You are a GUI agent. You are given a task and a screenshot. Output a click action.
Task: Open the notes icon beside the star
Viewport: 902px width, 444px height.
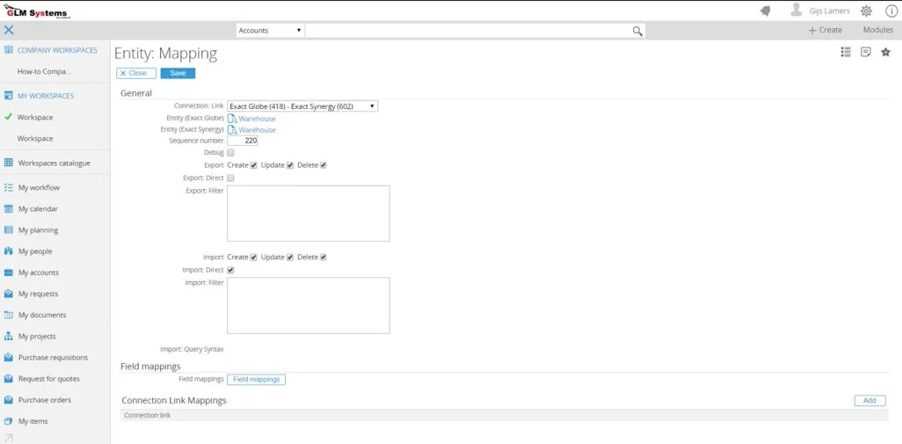[865, 53]
